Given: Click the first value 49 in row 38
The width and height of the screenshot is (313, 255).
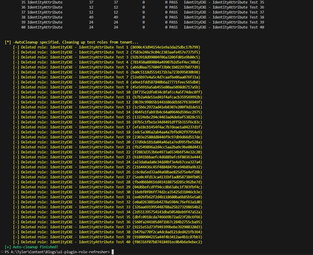Looking at the screenshot, I should pos(91,17).
